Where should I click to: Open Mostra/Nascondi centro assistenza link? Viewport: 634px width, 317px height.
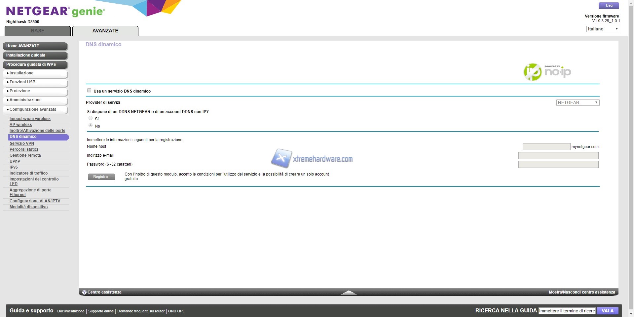pyautogui.click(x=581, y=292)
